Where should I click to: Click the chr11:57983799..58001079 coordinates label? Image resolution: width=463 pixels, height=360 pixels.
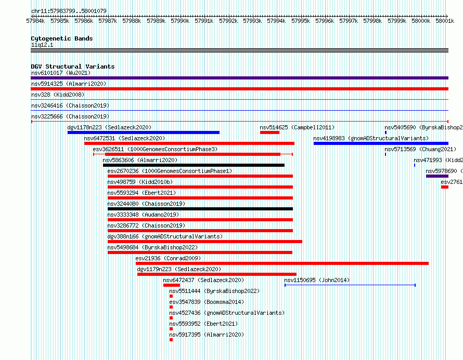[69, 11]
